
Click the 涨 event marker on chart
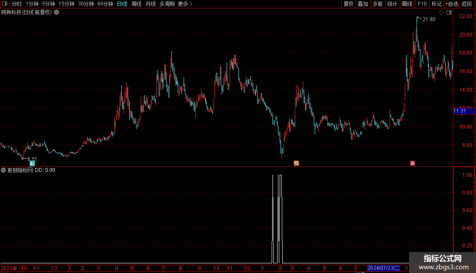(412, 163)
